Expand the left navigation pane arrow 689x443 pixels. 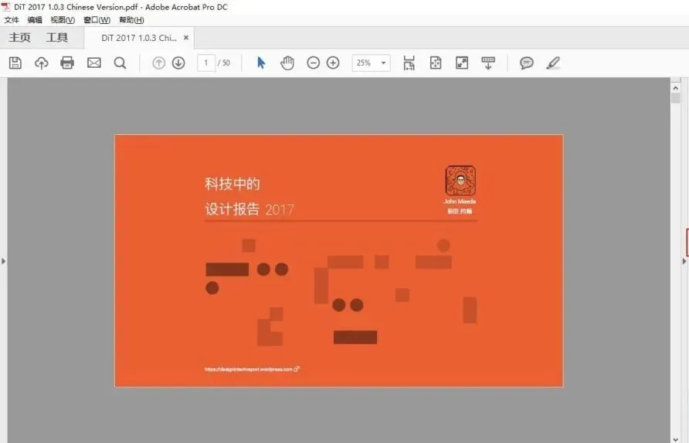pyautogui.click(x=4, y=261)
